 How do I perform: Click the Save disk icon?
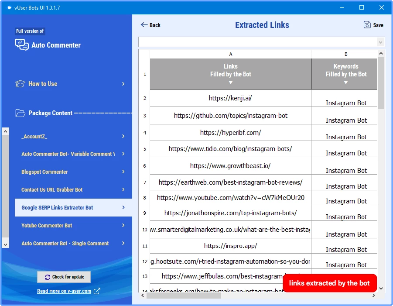[x=367, y=25]
